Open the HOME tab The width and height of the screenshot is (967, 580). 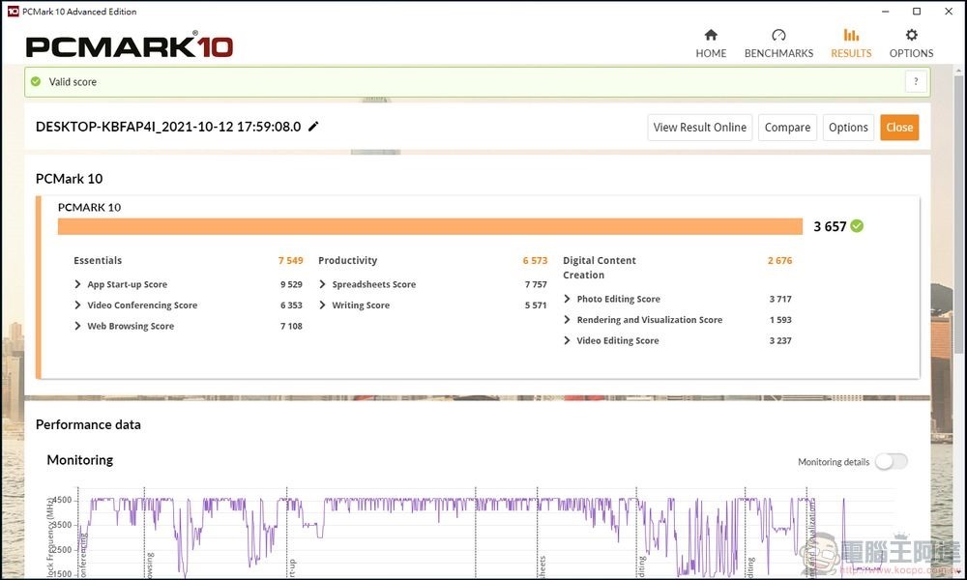pyautogui.click(x=711, y=43)
